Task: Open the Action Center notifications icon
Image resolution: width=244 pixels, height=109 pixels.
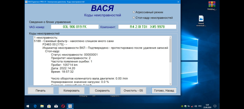Action: (215, 106)
